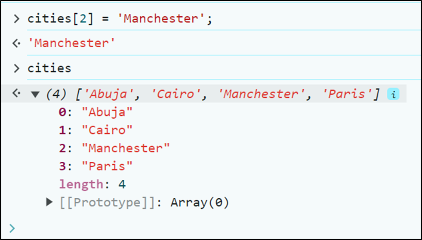
Task: Click the input chevron before cities[2] assignment
Action: [x=16, y=19]
